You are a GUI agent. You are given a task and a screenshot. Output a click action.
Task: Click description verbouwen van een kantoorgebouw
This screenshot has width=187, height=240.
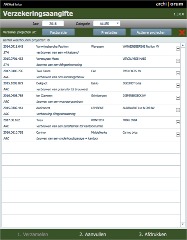pos(60,77)
